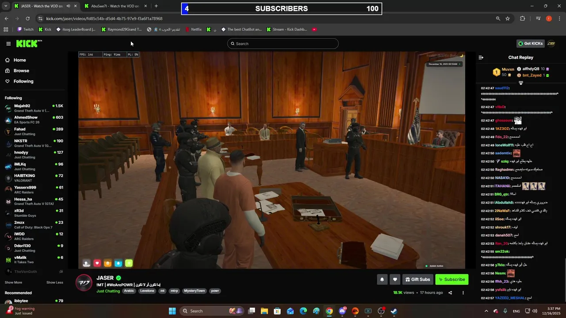Open the Kick hamburger sidebar menu
This screenshot has height=318, width=566.
[8, 44]
